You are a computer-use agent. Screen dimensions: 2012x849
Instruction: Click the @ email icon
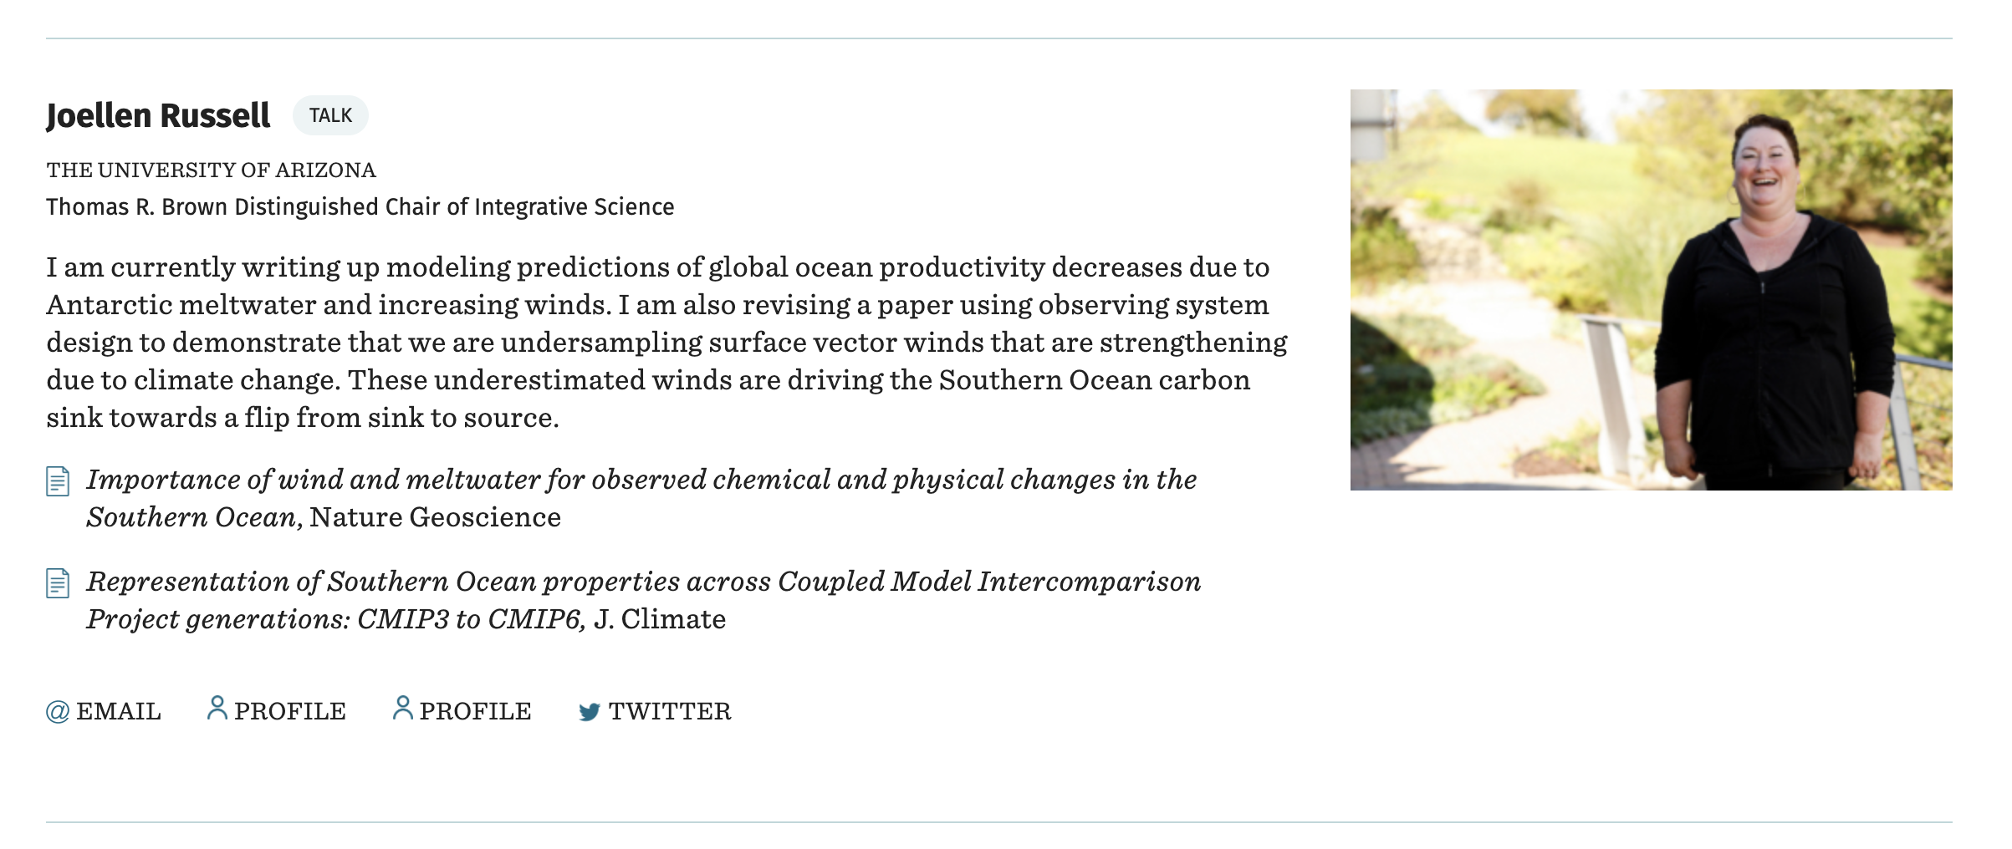(x=58, y=711)
